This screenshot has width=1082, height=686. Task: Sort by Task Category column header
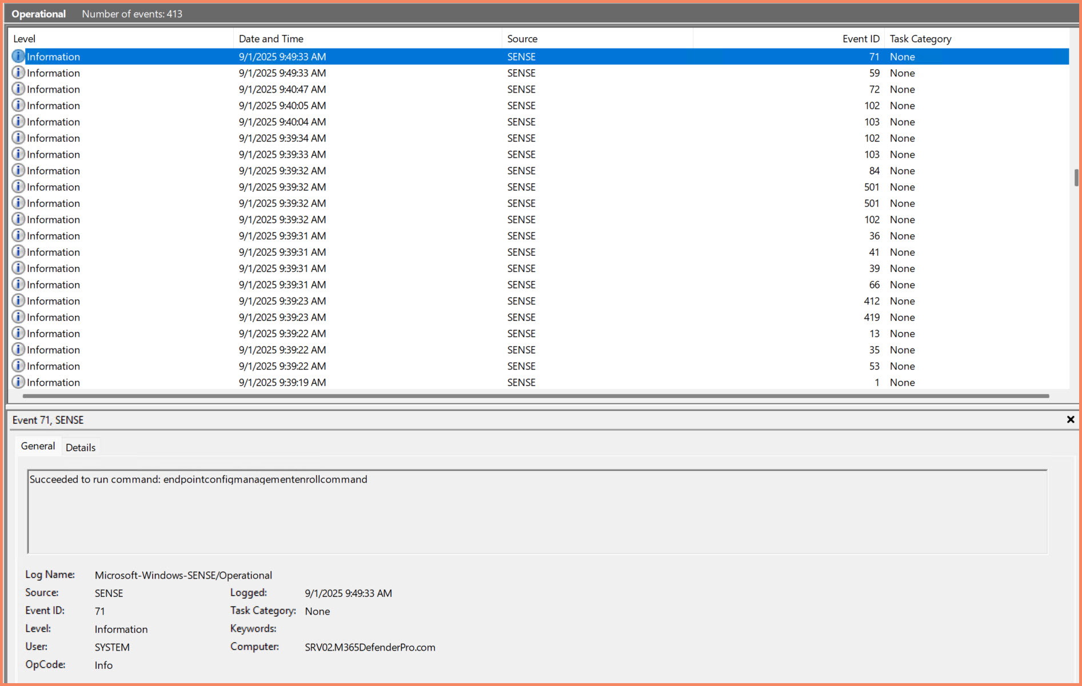click(x=976, y=39)
